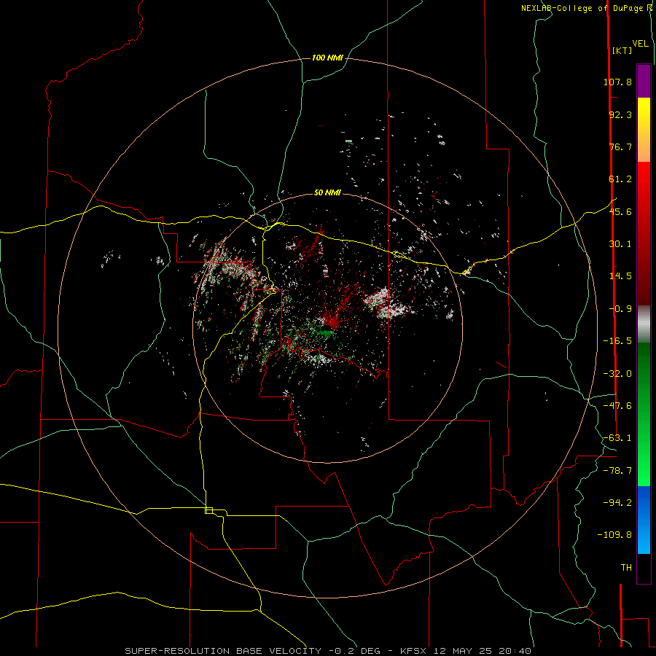Click the -78.7 velocity scale value
The image size is (656, 656).
pos(617,471)
